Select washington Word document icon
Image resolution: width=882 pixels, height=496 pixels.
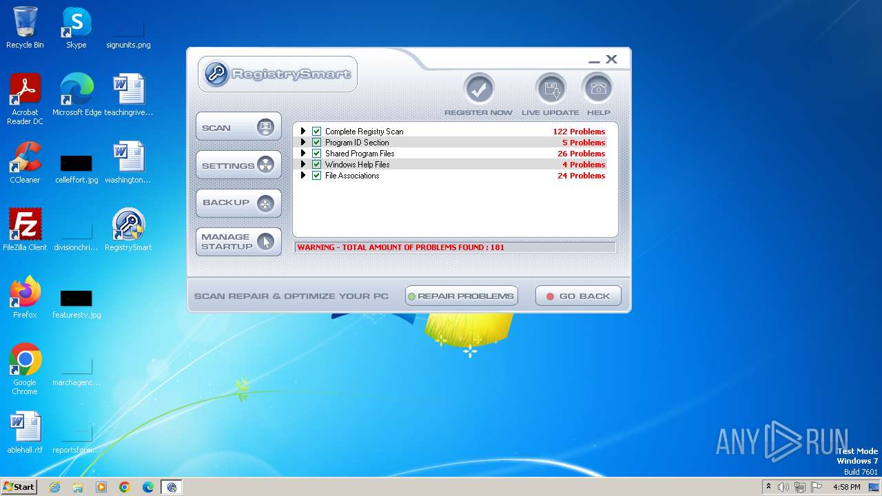(x=128, y=163)
